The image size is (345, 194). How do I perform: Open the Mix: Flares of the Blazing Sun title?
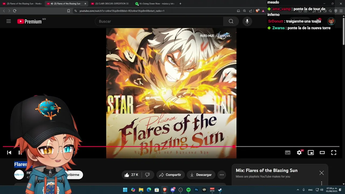(x=267, y=170)
